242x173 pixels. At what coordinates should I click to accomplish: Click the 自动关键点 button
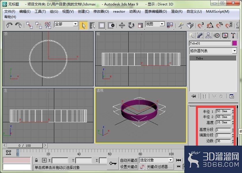click(x=129, y=160)
